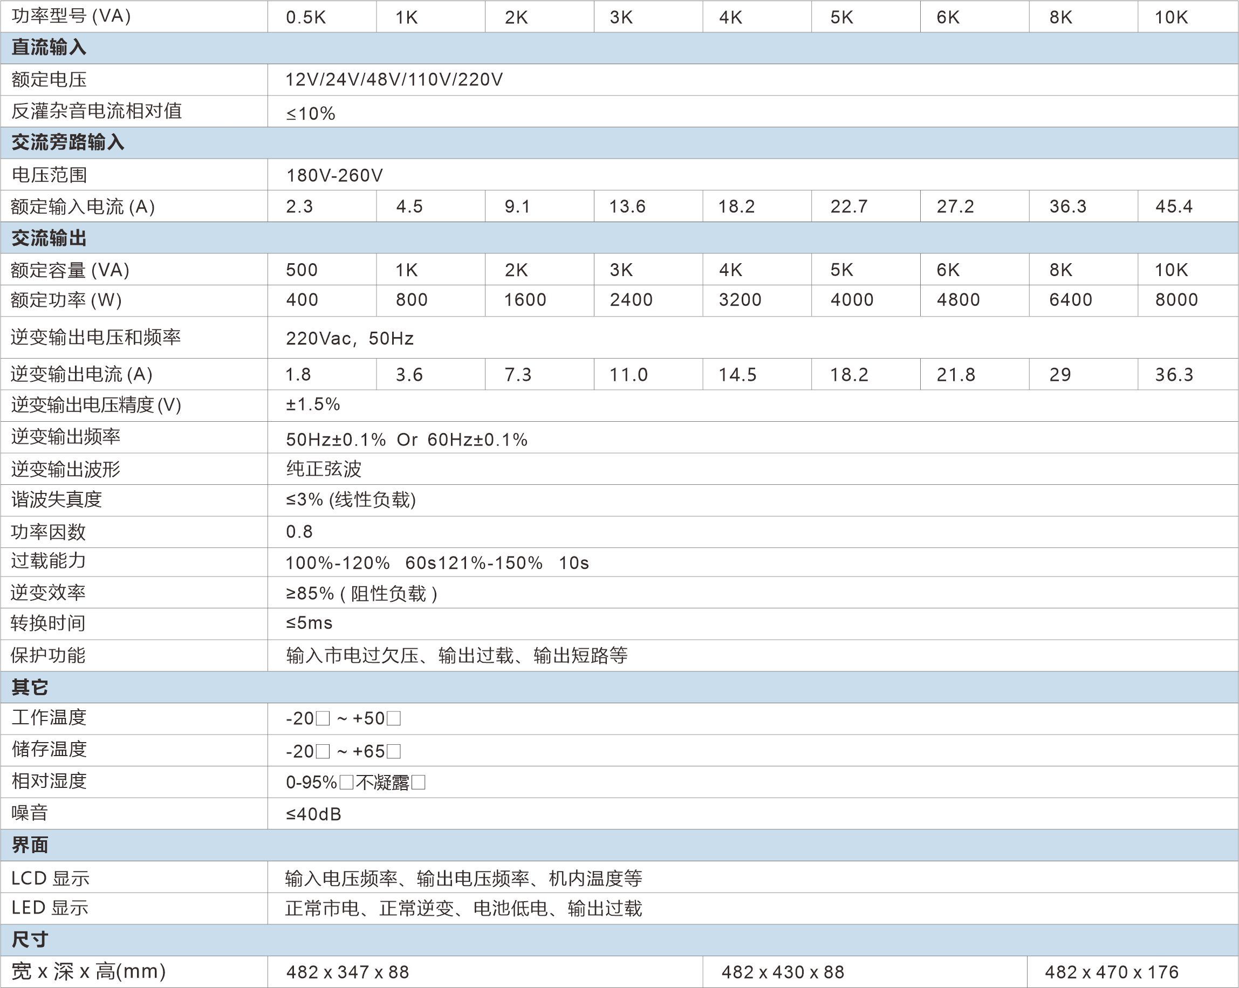Click the 直流输入 section header
The image size is (1239, 988).
point(50,47)
